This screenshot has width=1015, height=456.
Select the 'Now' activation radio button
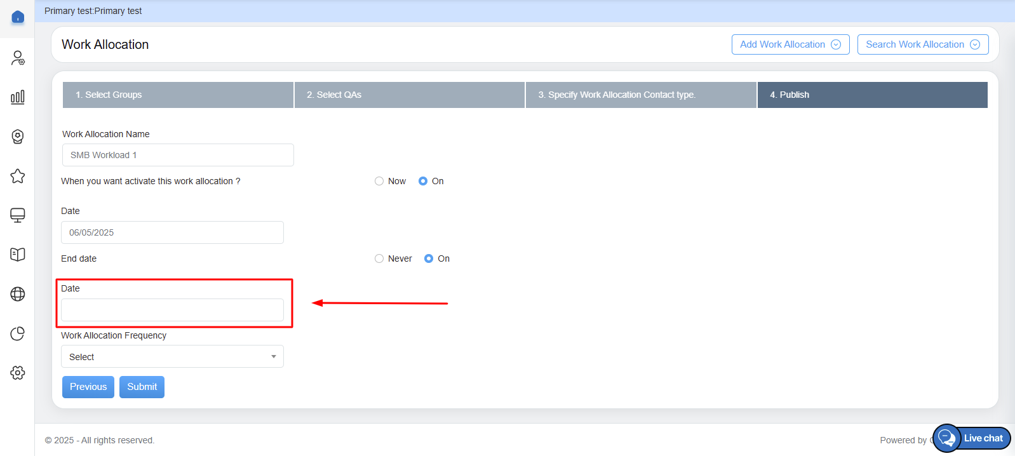pos(379,181)
